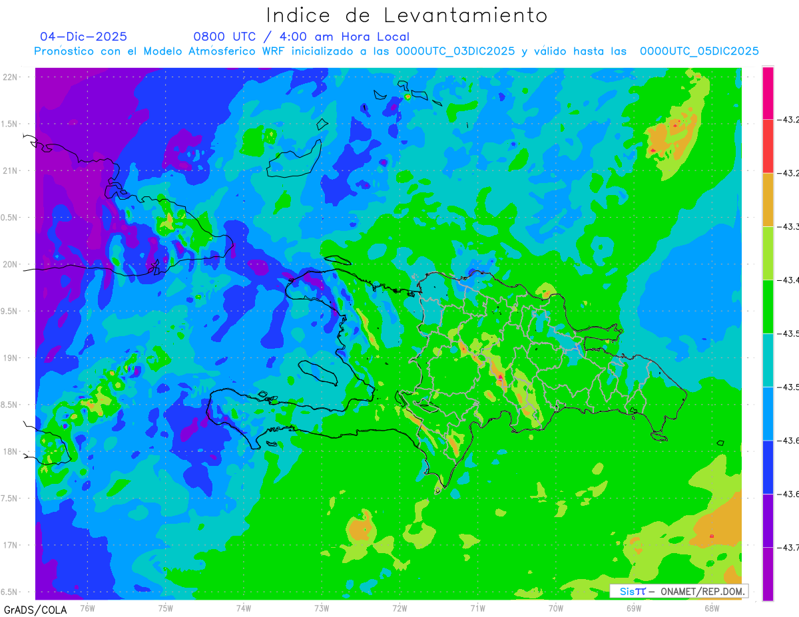Click the "GrADS/COLA" credit text
Screen dimensions: 799x617
pos(35,610)
